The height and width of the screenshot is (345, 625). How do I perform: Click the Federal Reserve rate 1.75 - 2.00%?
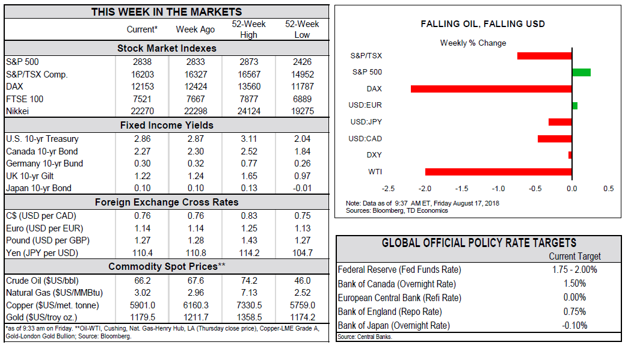[574, 270]
